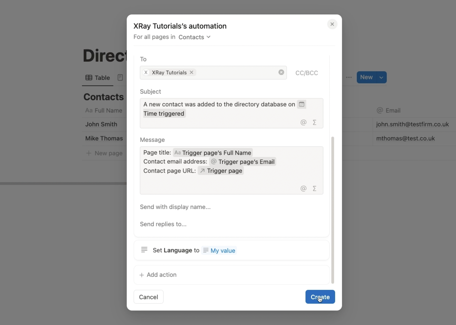Click the Full Name column header
The height and width of the screenshot is (325, 456).
tap(104, 111)
